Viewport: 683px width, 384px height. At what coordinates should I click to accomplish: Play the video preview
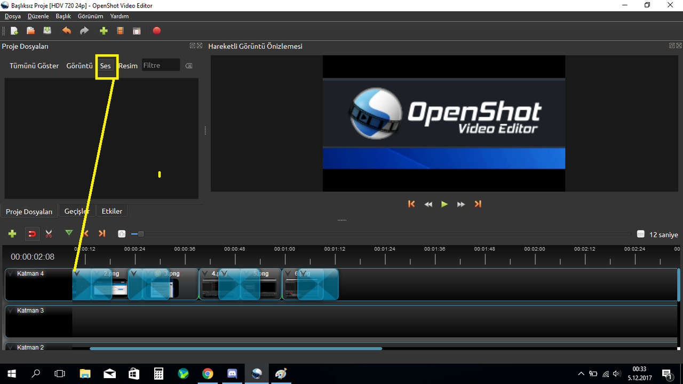click(x=444, y=204)
